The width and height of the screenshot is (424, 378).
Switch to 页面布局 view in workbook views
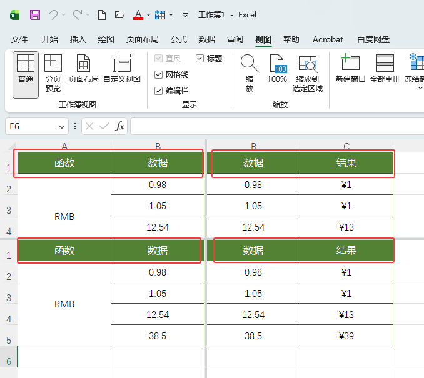click(83, 68)
